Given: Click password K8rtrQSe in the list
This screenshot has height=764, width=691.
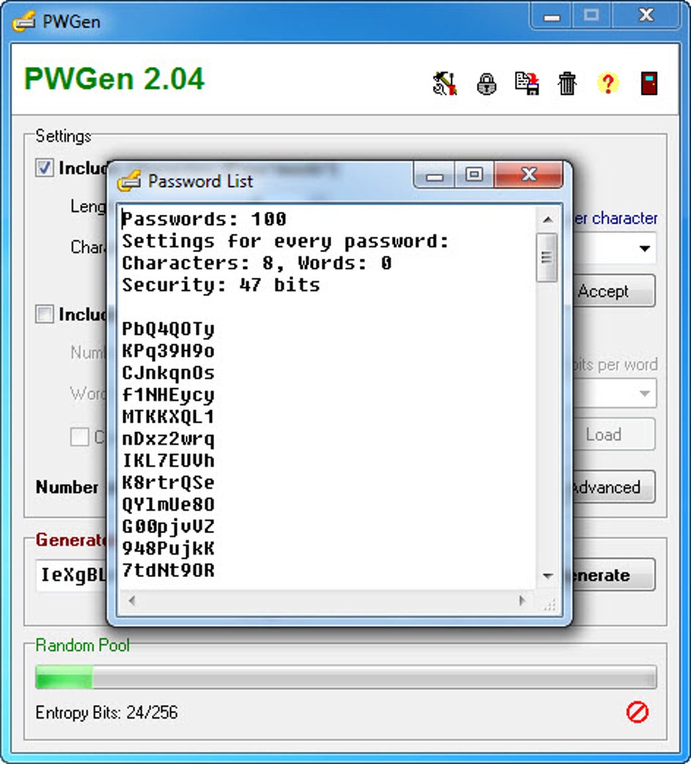Looking at the screenshot, I should click(168, 483).
